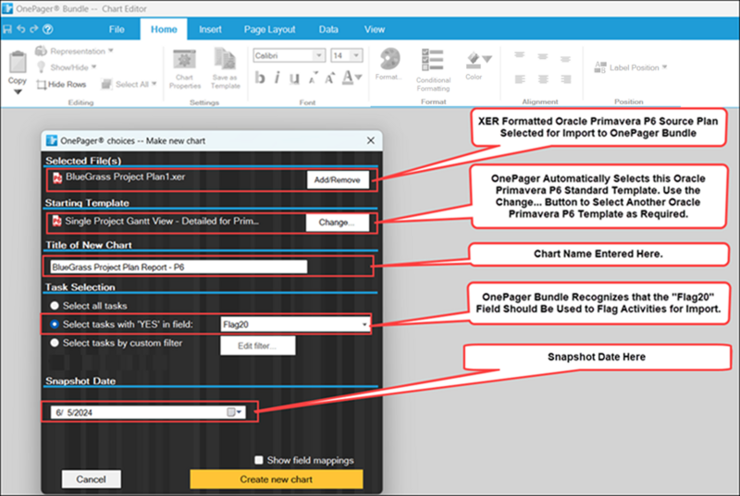Toggle underline font formatting
This screenshot has height=496, width=740.
click(x=294, y=78)
